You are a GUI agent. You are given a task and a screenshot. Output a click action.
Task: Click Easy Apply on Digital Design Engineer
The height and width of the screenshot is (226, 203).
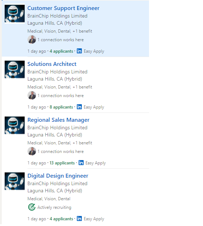(94, 219)
